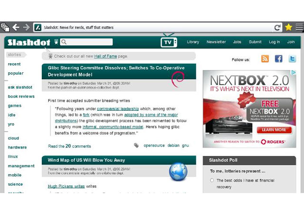Open the popular stories link
Image resolution: width=304 pixels, height=214 pixels.
(x=16, y=73)
